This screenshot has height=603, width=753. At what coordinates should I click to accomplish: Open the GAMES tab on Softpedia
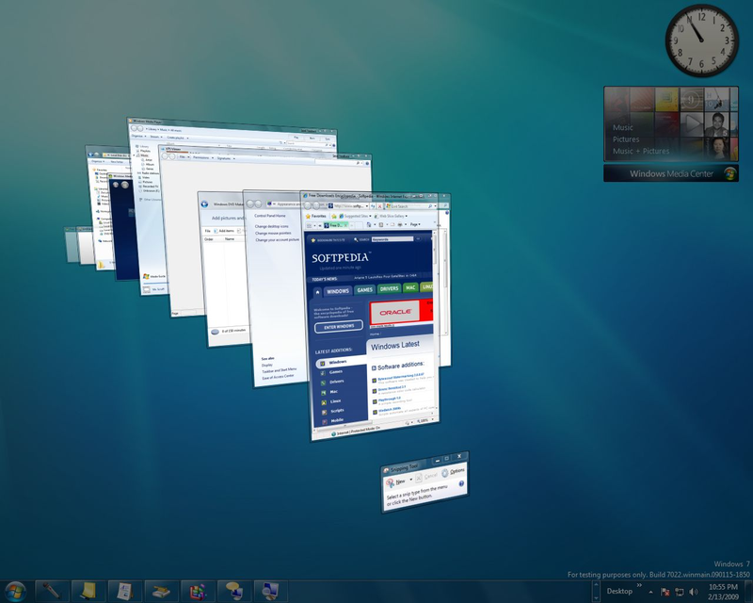[x=364, y=290]
